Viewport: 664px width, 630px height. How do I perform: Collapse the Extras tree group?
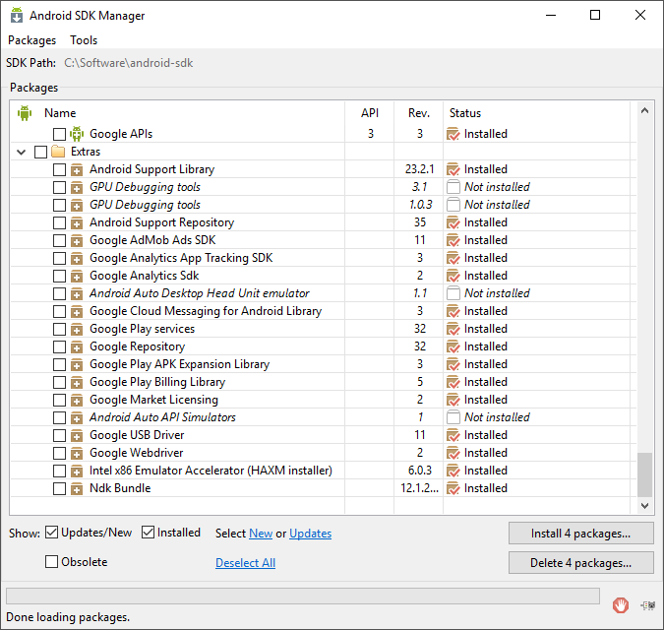(22, 152)
